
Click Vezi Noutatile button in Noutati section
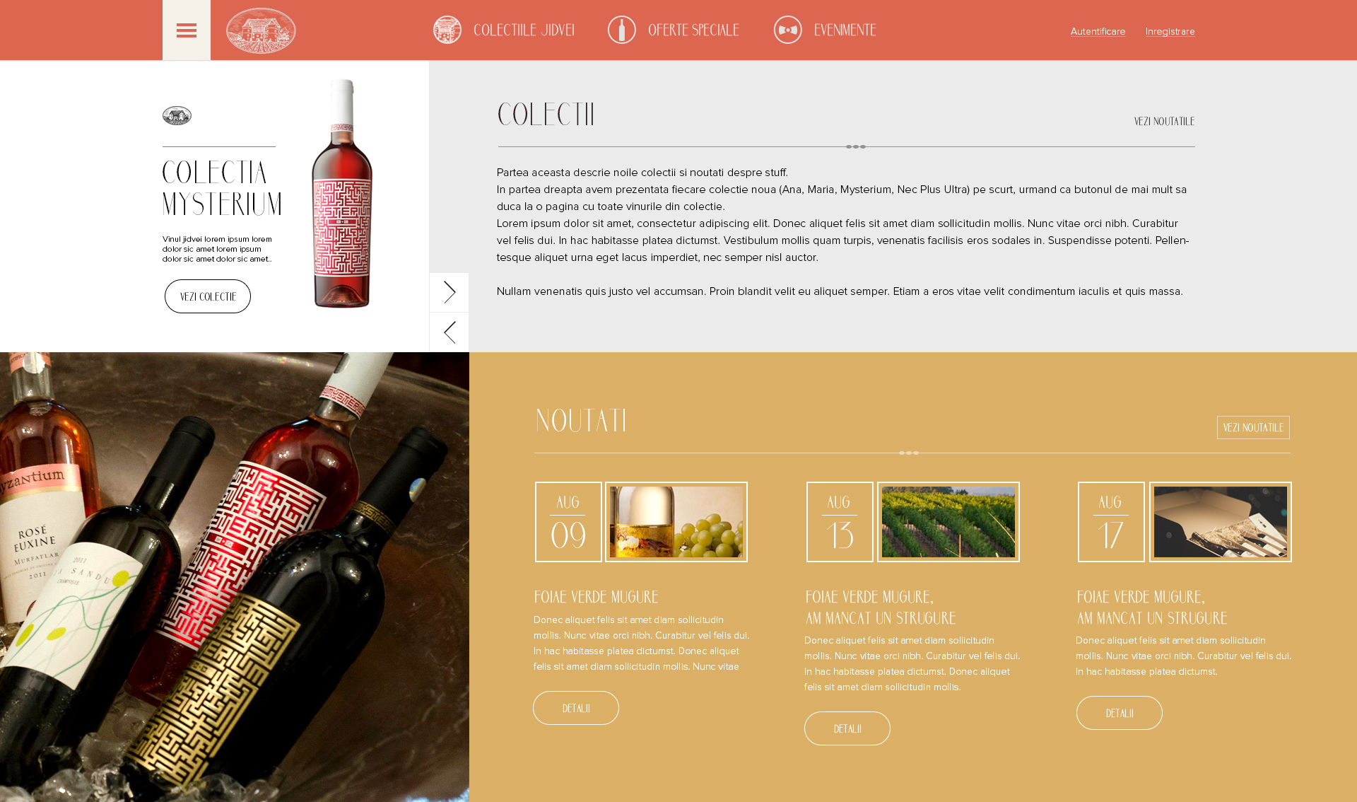(x=1253, y=428)
